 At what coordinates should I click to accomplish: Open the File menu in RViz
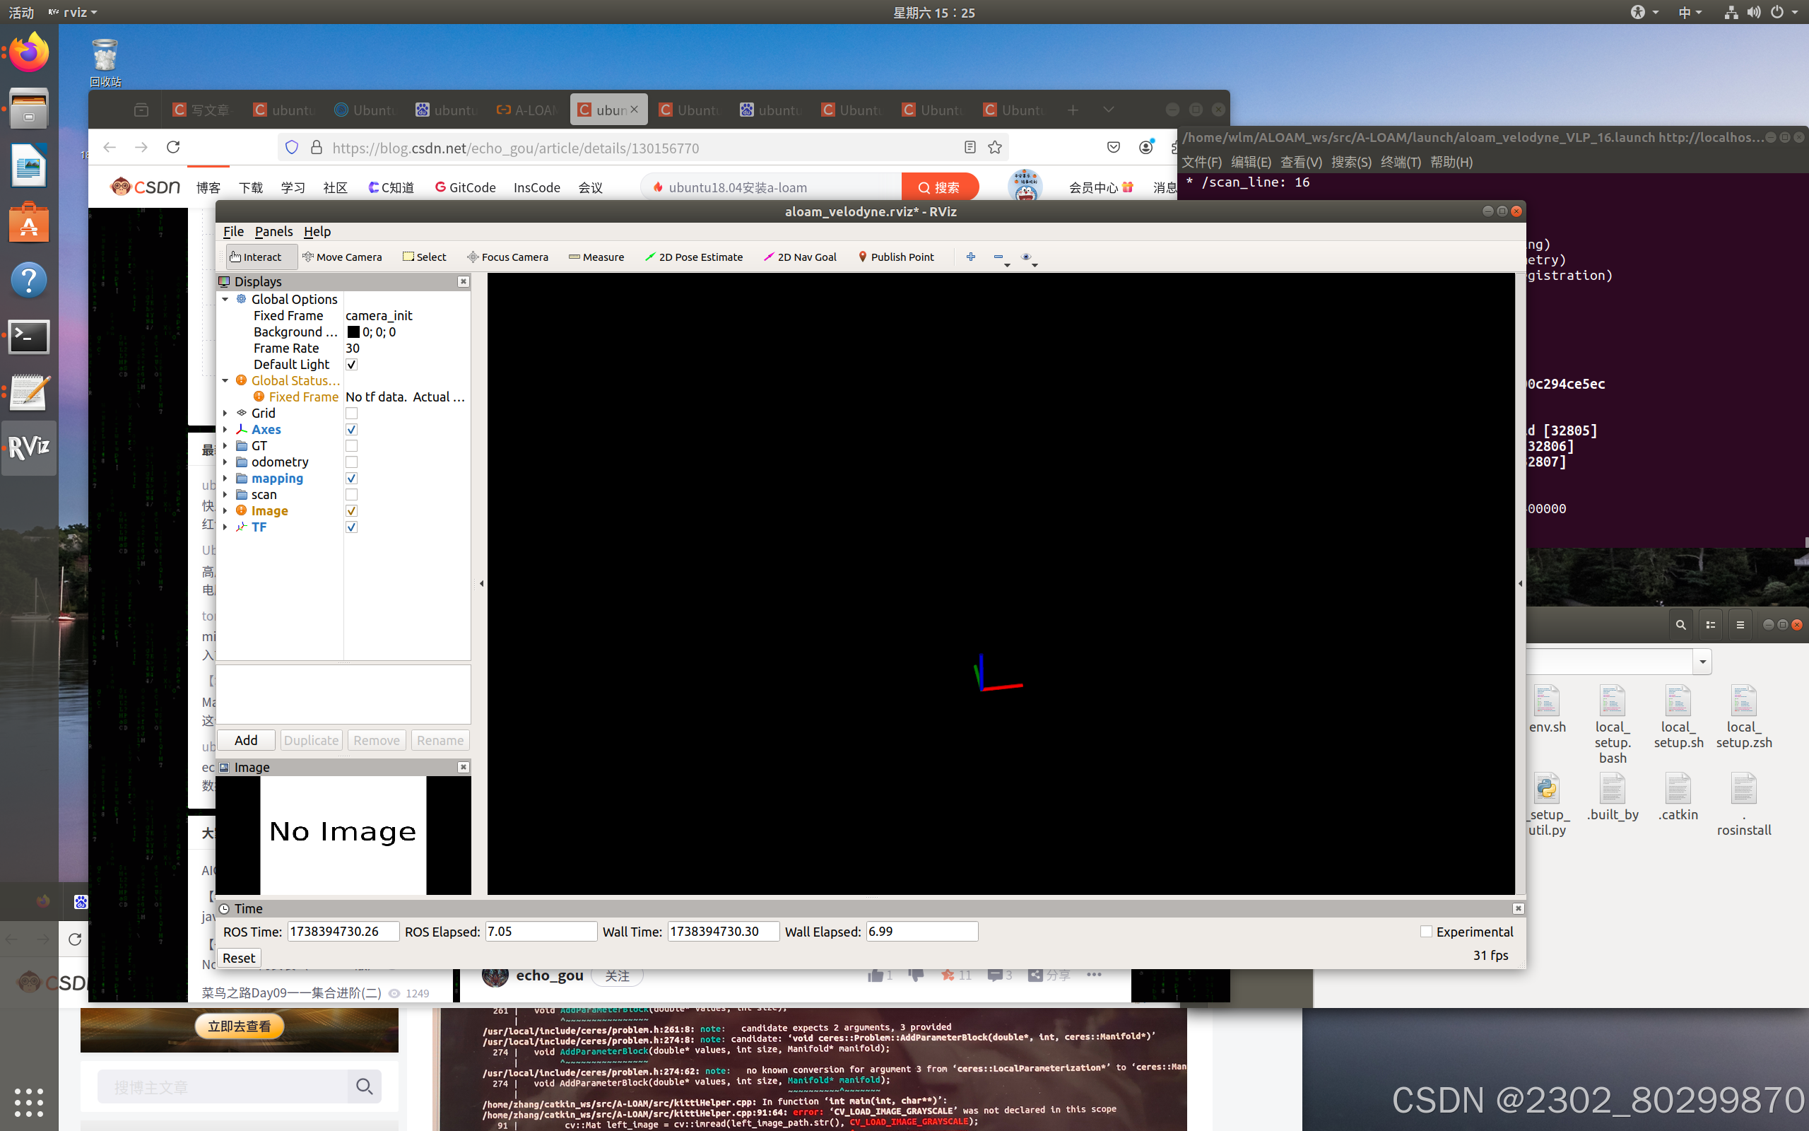pos(233,232)
